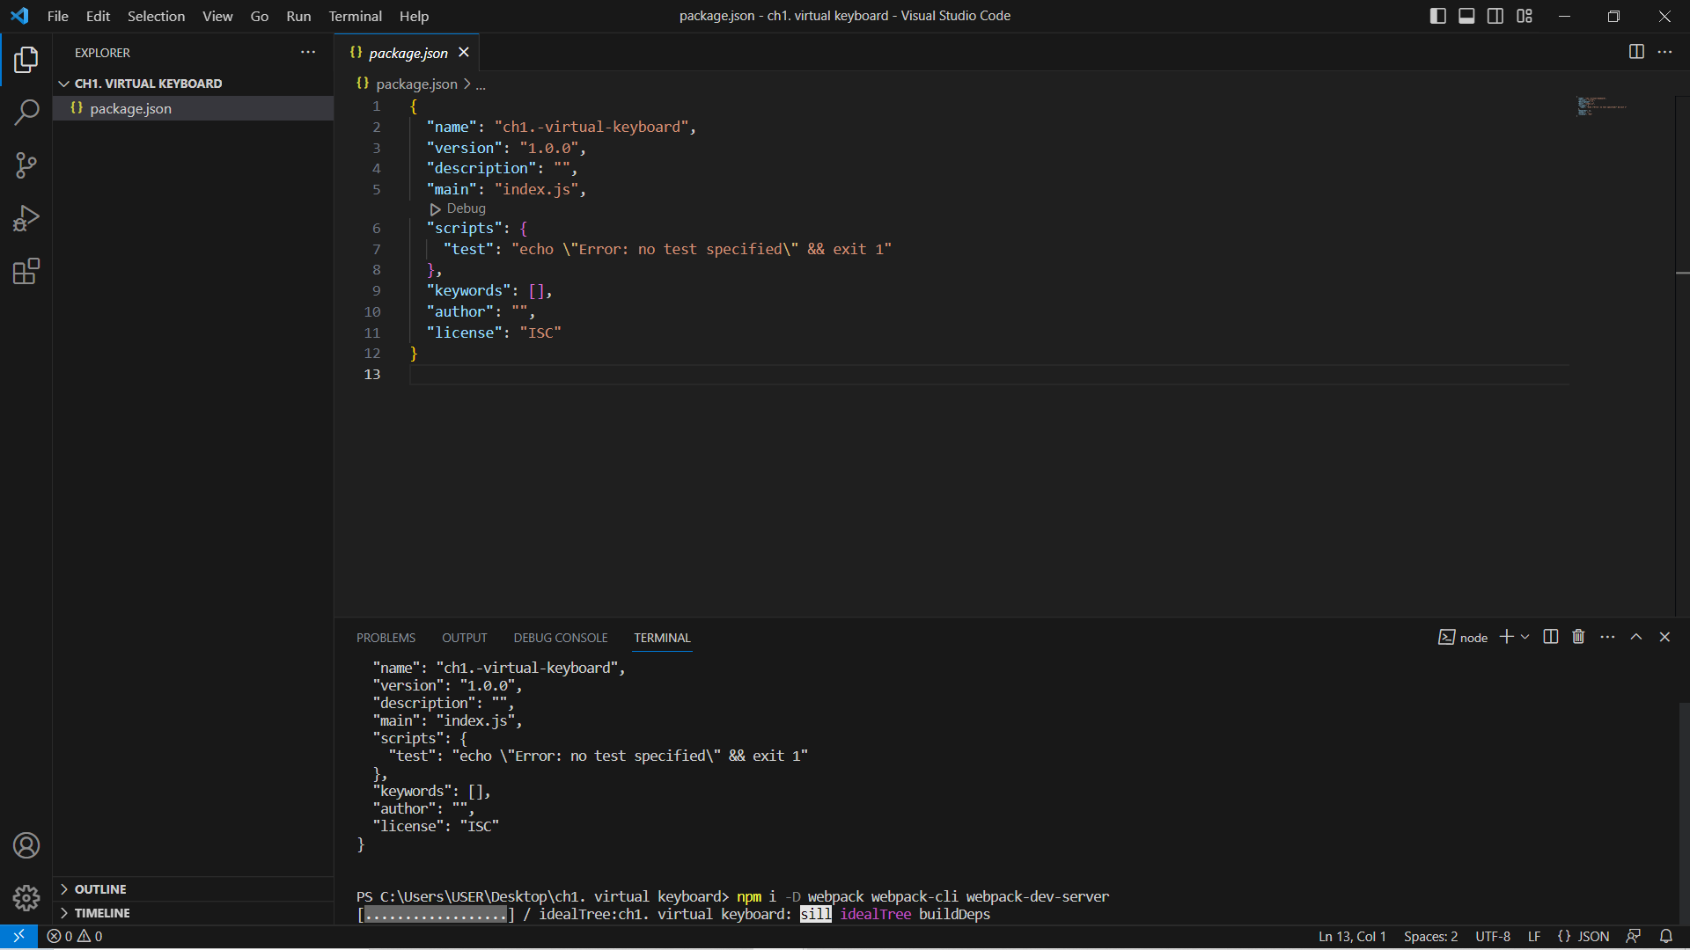Image resolution: width=1690 pixels, height=950 pixels.
Task: Open the Source Control view
Action: pos(26,165)
